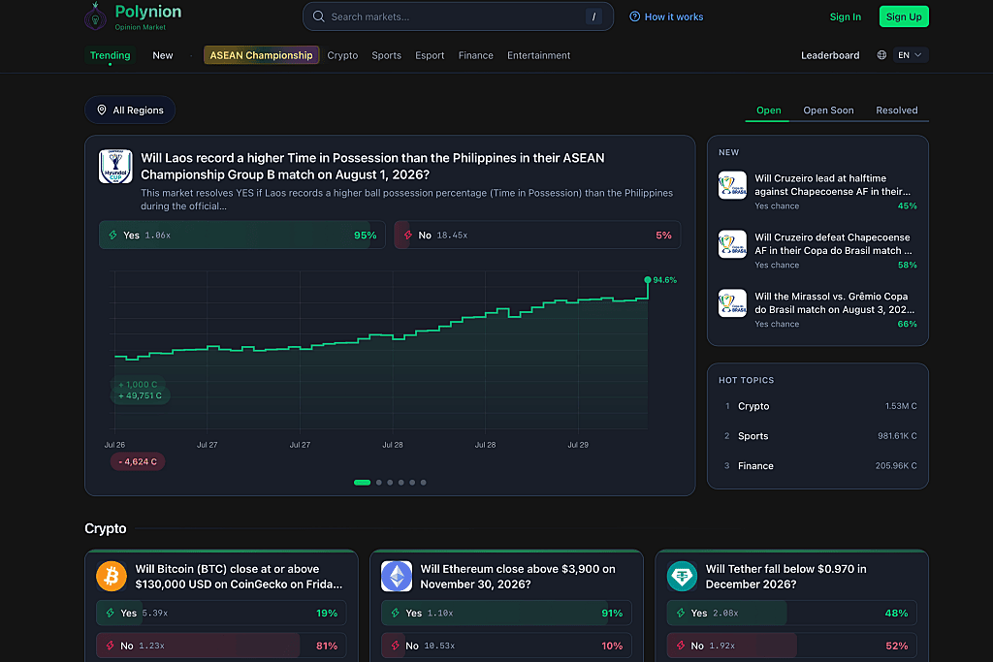Click the lightning icon on Laos Yes
Viewport: 993px width, 662px height.
point(112,235)
